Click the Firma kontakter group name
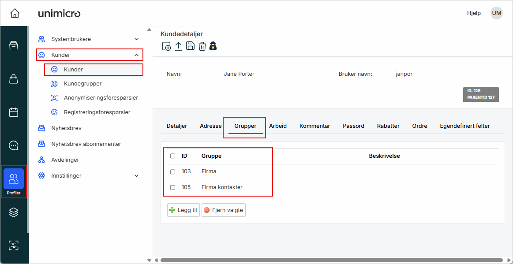The image size is (513, 264). click(x=222, y=188)
